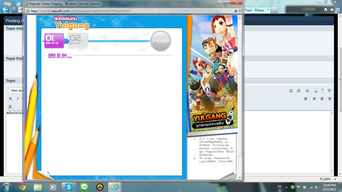The width and height of the screenshot is (342, 192).
Task: Switch to Skype on the taskbar
Action: coord(69,187)
